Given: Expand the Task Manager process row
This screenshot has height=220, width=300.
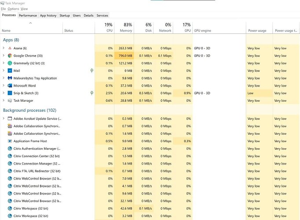Looking at the screenshot, I should [x=4, y=100].
